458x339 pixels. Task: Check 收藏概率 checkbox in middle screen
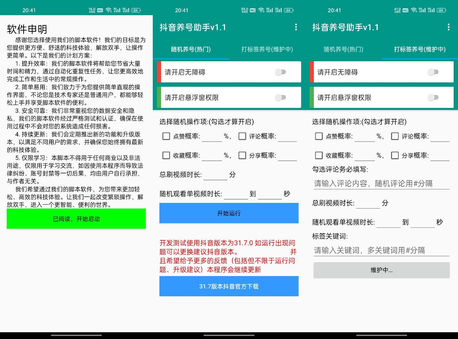166,155
